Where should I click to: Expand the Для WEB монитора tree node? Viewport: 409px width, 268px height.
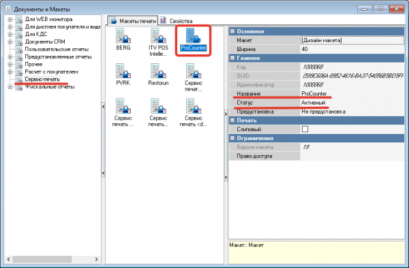point(10,19)
